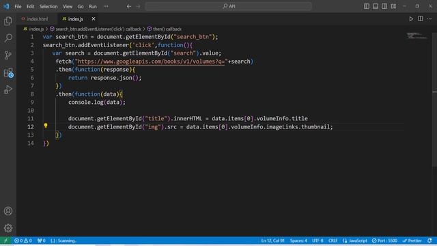Change UTF-8 file encoding

pyautogui.click(x=318, y=241)
